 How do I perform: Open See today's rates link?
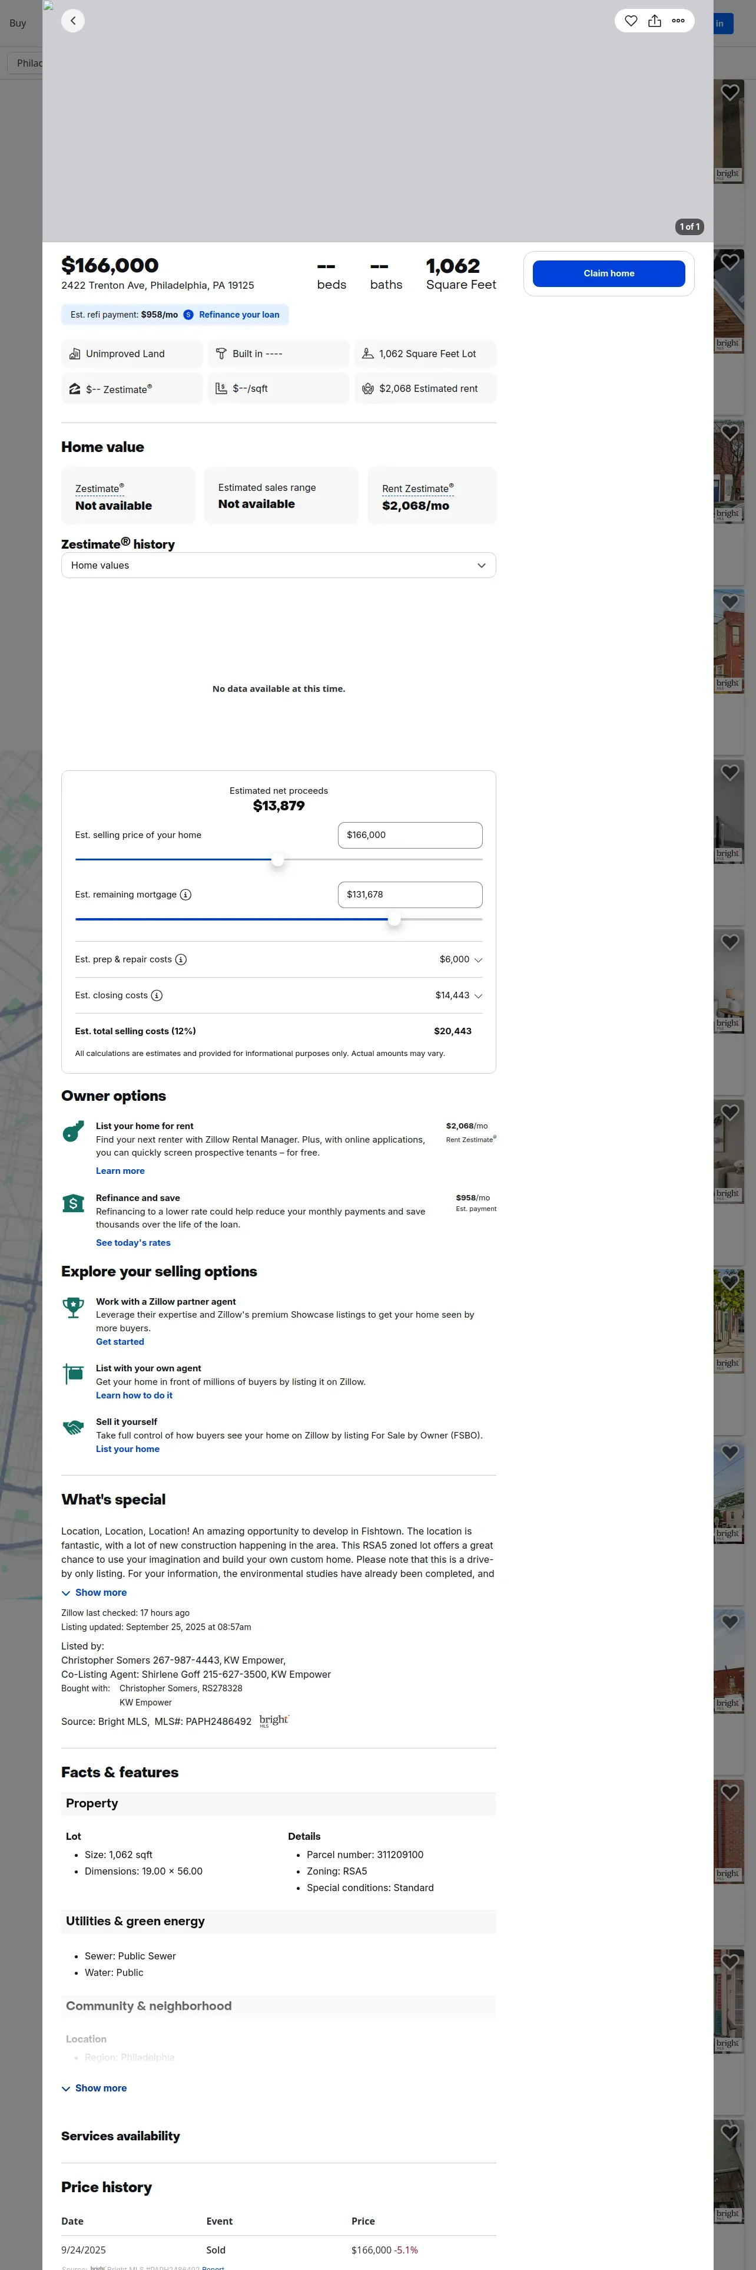pyautogui.click(x=133, y=1242)
